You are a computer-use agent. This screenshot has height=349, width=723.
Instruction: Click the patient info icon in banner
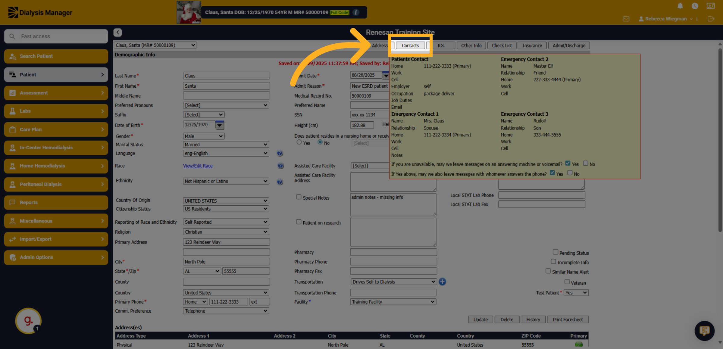(x=356, y=12)
